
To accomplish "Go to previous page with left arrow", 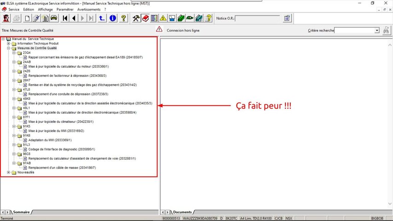I will pos(74,18).
